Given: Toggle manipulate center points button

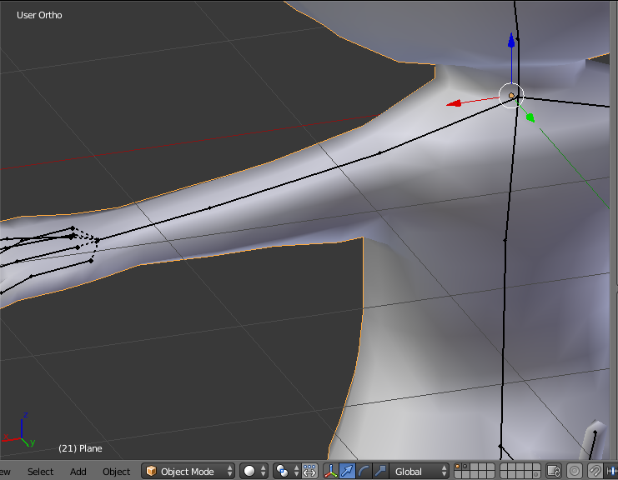Looking at the screenshot, I should [309, 471].
